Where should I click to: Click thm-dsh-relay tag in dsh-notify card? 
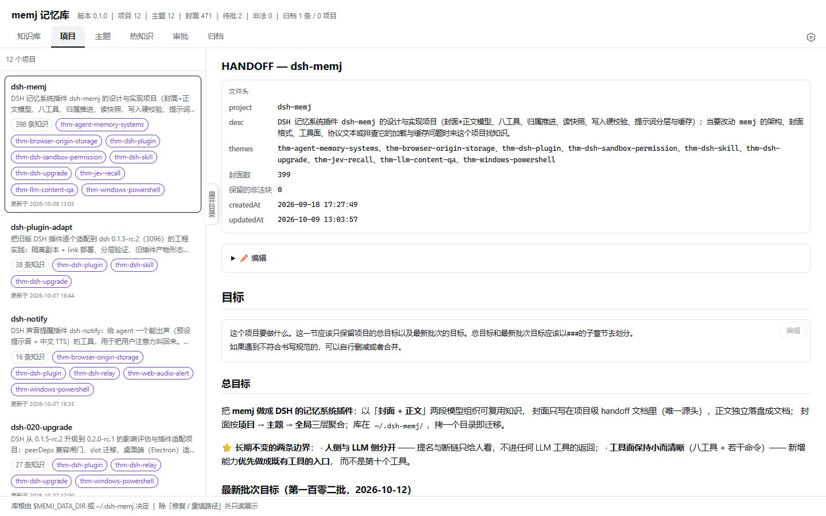(95, 373)
